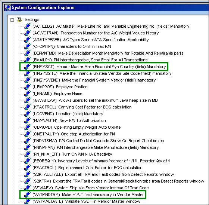Click the switch icon beside FINSYSCT
Screen dimensions: 209x205
click(28, 67)
